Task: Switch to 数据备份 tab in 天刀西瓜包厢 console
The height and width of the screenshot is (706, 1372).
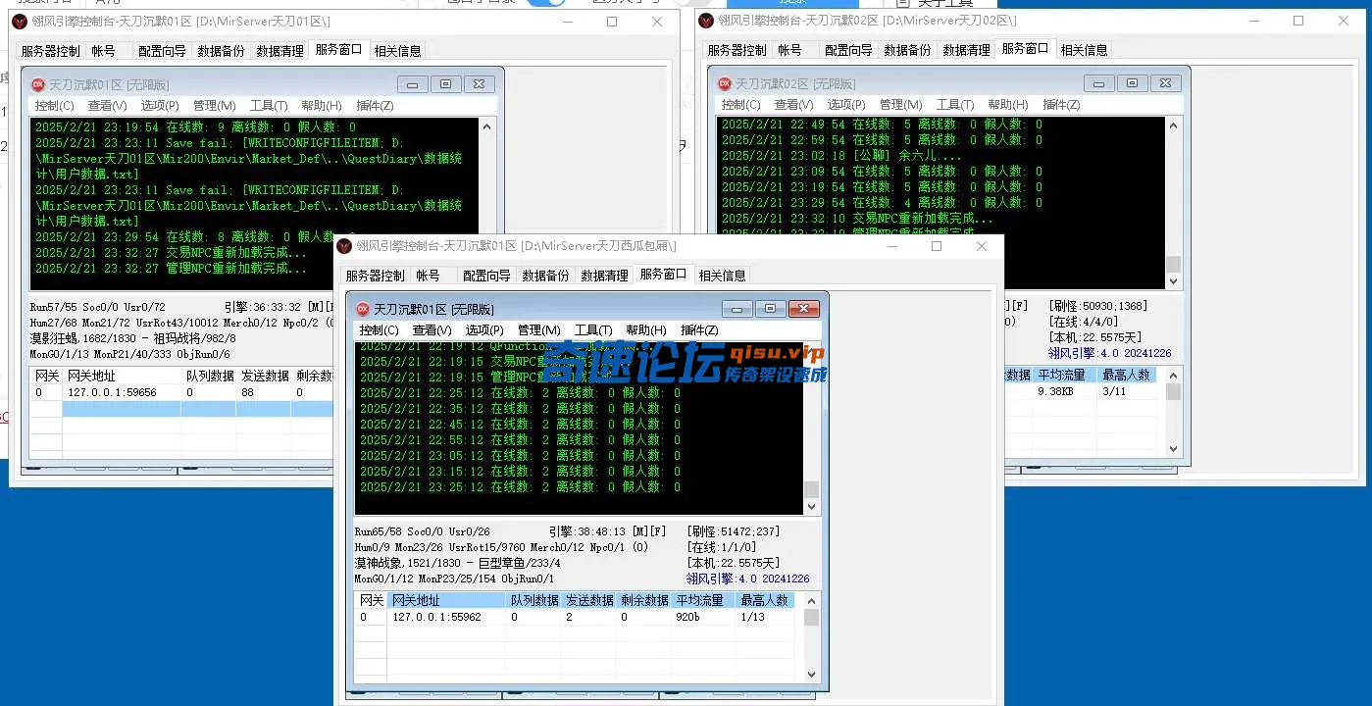Action: click(545, 276)
